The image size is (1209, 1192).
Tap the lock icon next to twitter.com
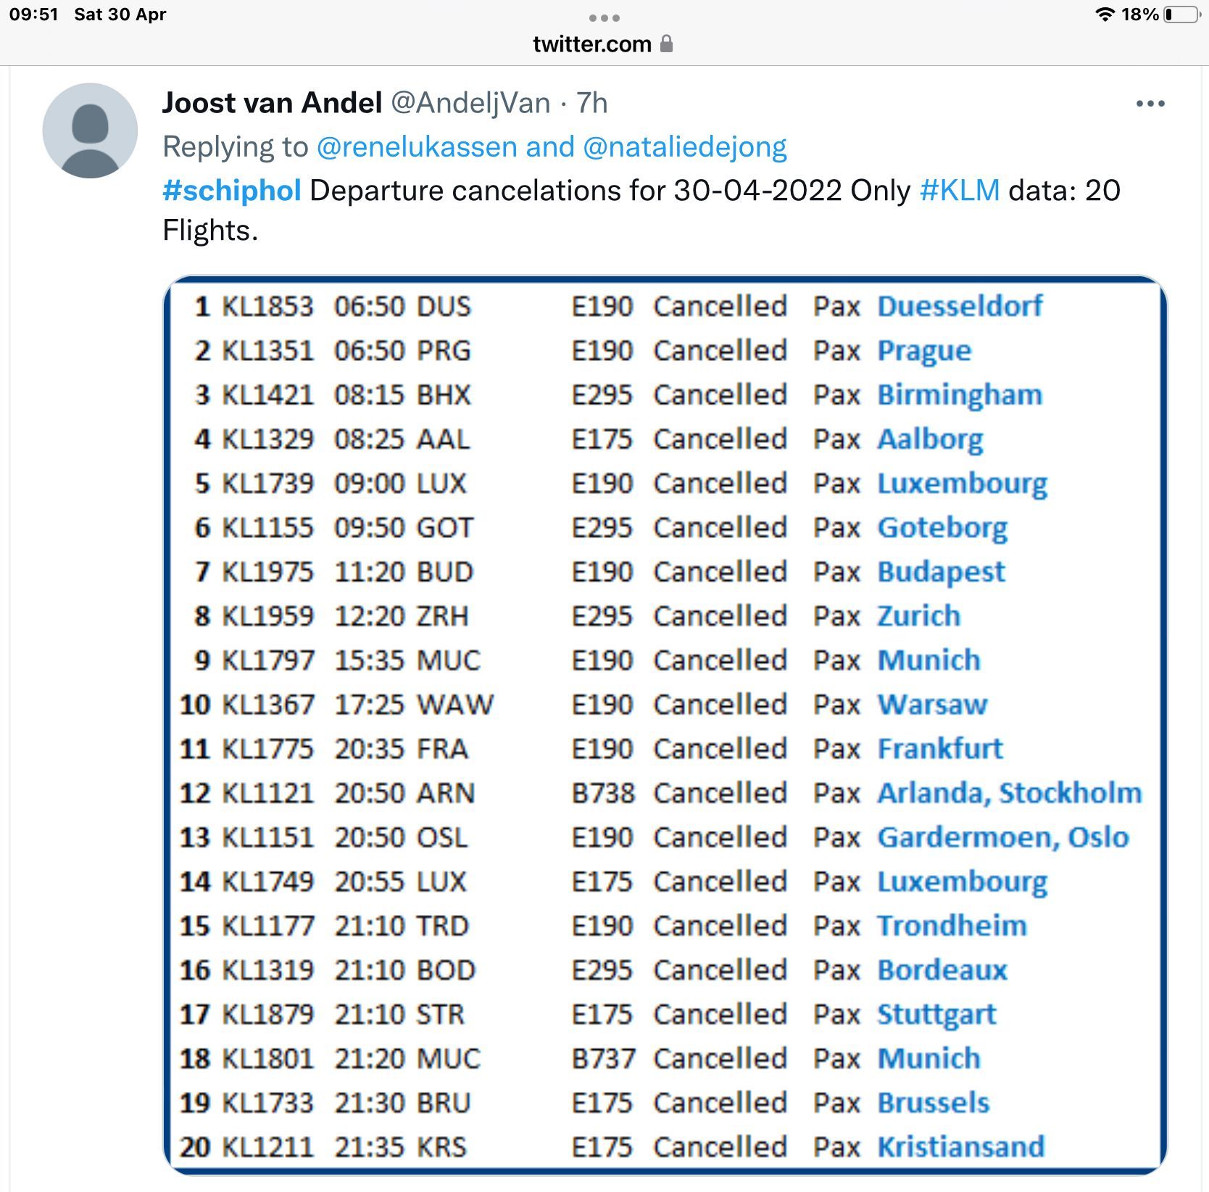(667, 44)
